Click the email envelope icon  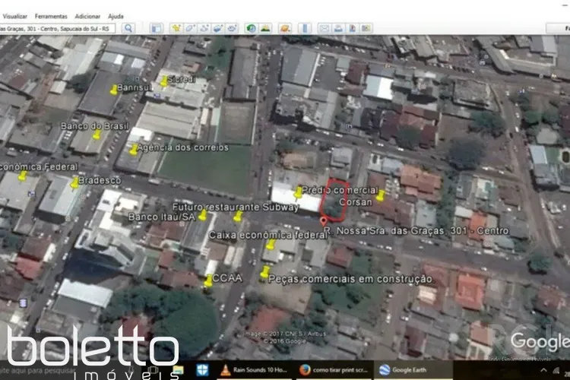(325, 28)
